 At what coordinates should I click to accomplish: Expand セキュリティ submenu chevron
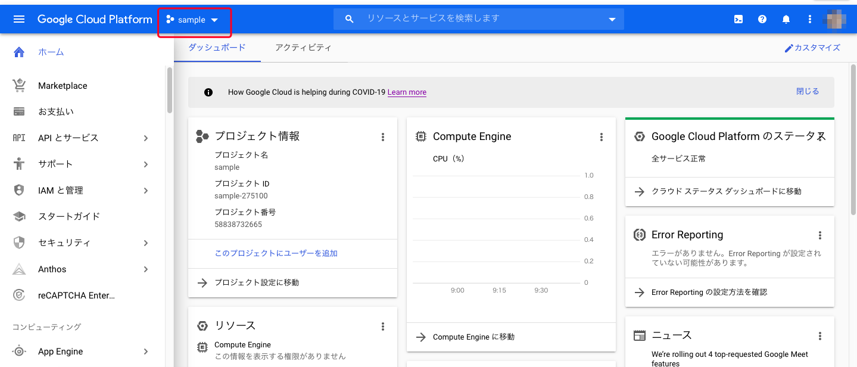click(x=146, y=243)
